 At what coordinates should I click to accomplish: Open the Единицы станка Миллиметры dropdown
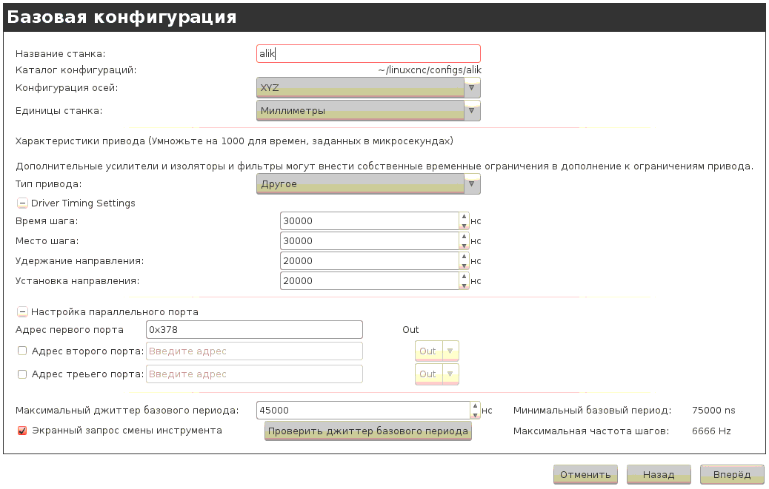[368, 111]
